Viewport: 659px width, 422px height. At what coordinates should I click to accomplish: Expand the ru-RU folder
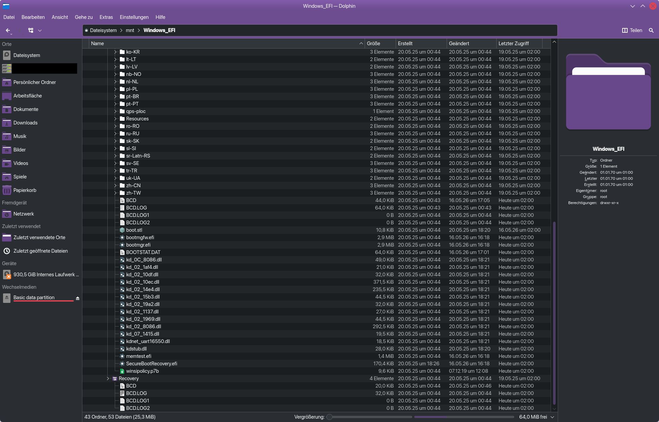coord(115,134)
